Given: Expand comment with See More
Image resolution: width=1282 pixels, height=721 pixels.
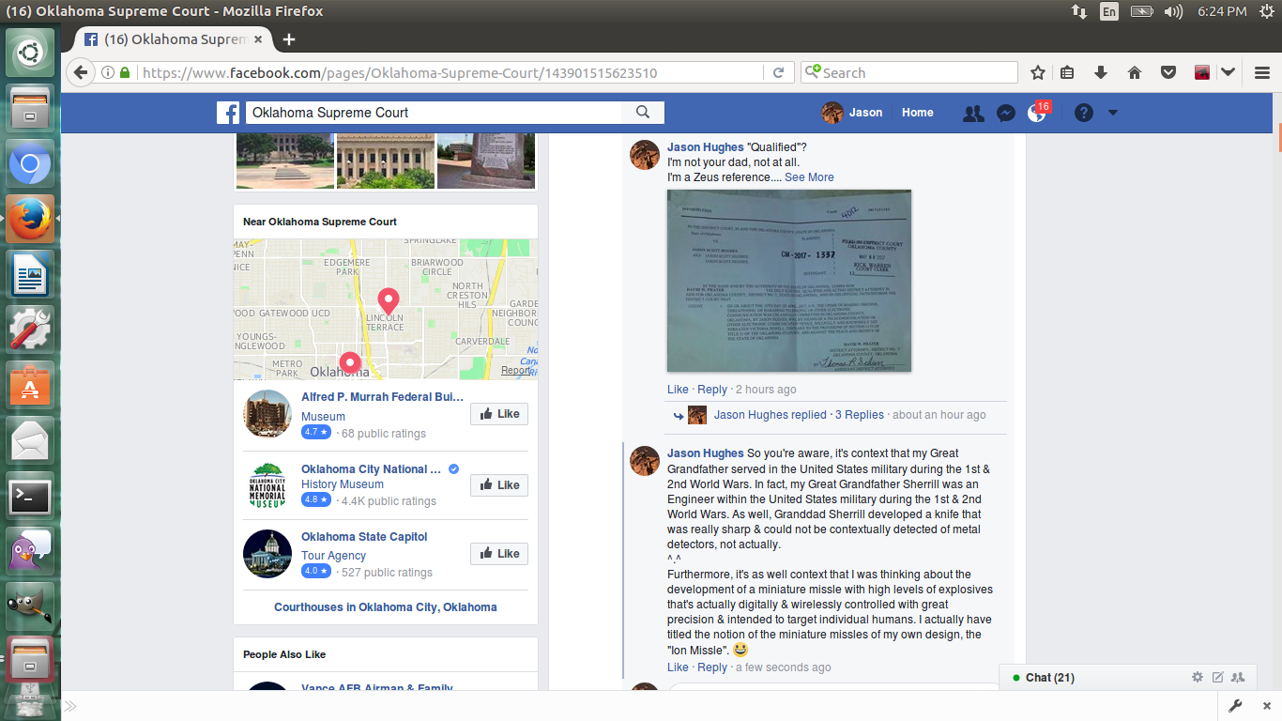Looking at the screenshot, I should coord(809,177).
